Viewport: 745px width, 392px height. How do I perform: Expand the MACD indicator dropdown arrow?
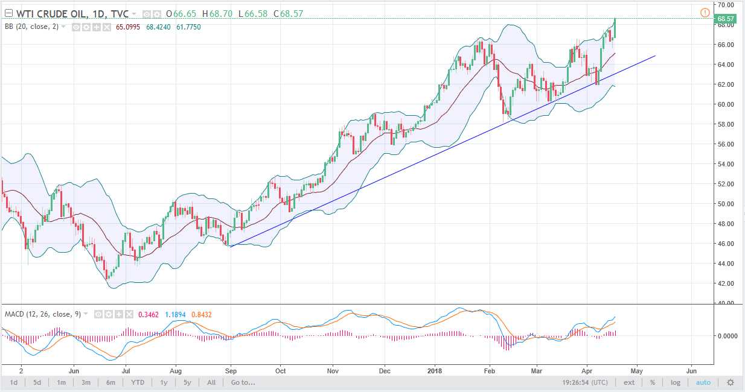point(88,313)
